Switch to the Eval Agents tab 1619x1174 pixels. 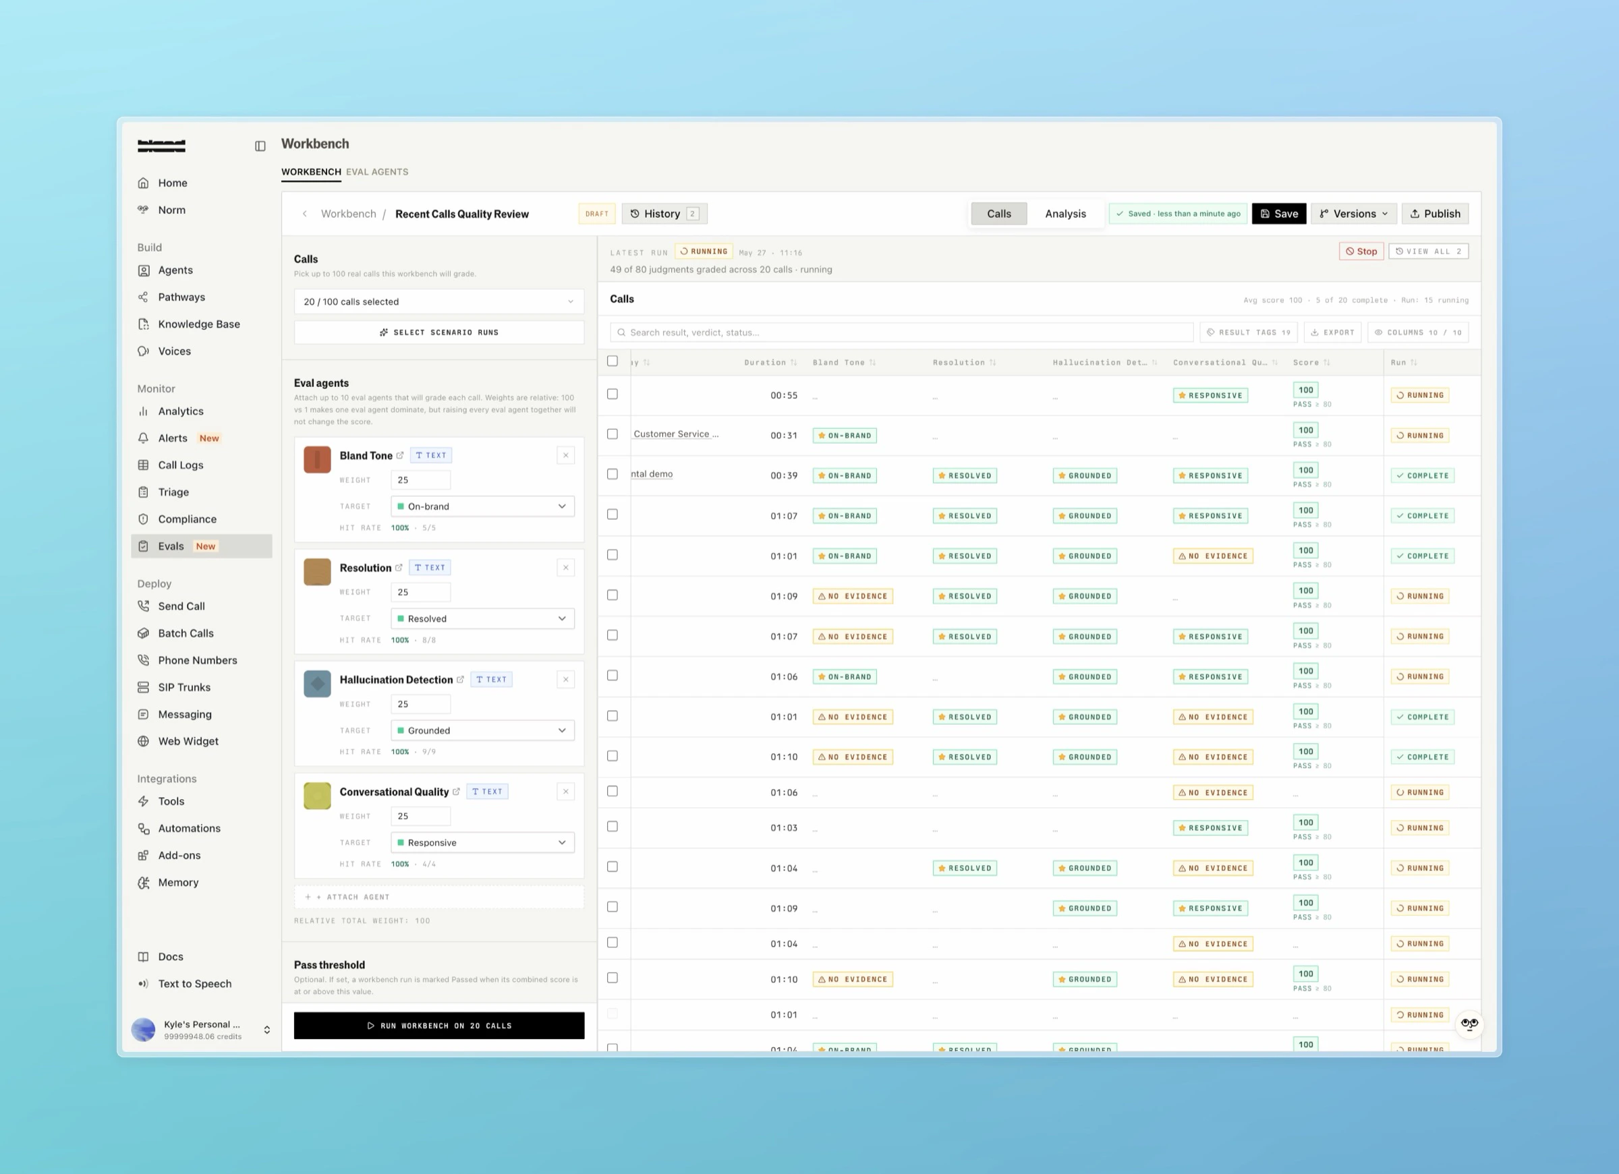tap(377, 172)
